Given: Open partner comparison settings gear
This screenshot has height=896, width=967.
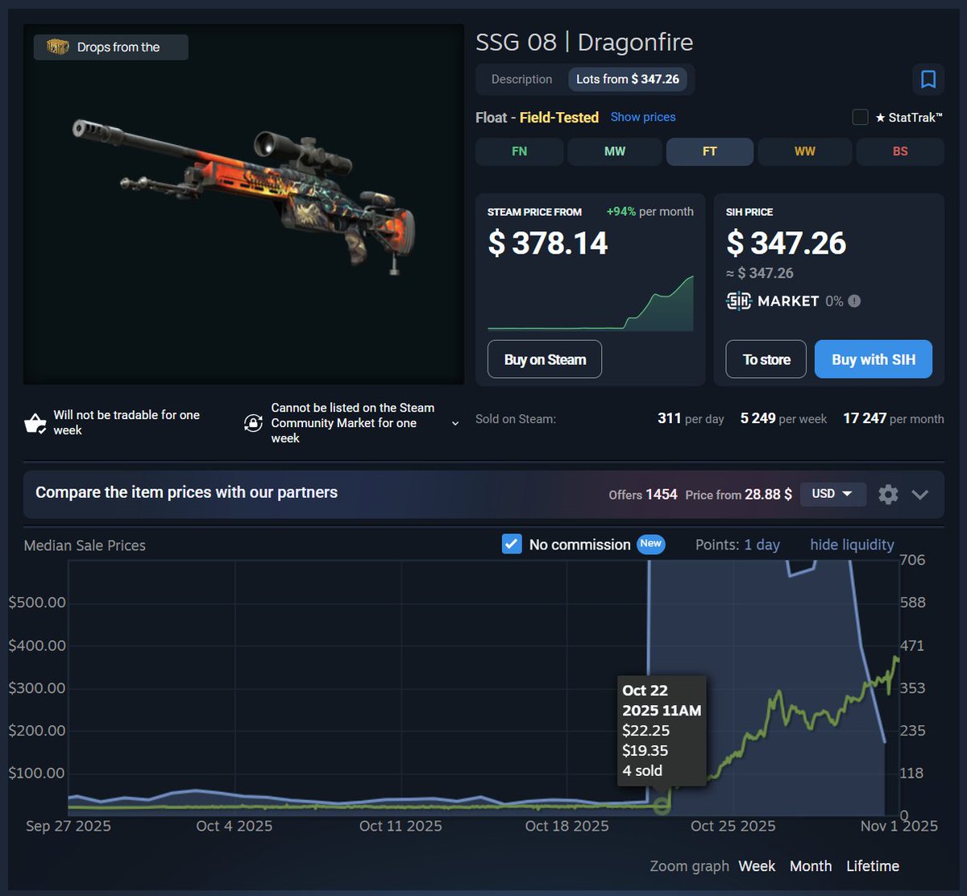Looking at the screenshot, I should coord(888,494).
